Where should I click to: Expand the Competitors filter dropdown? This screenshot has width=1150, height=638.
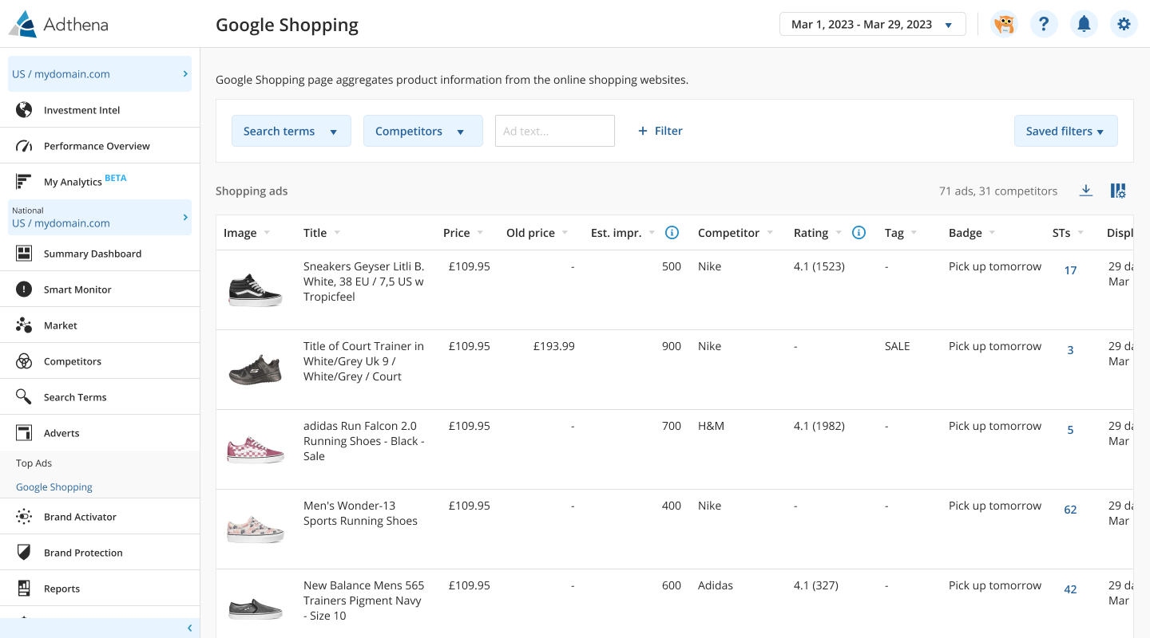[422, 131]
